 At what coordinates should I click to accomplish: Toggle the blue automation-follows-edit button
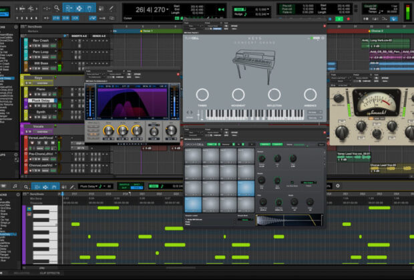click(x=93, y=18)
